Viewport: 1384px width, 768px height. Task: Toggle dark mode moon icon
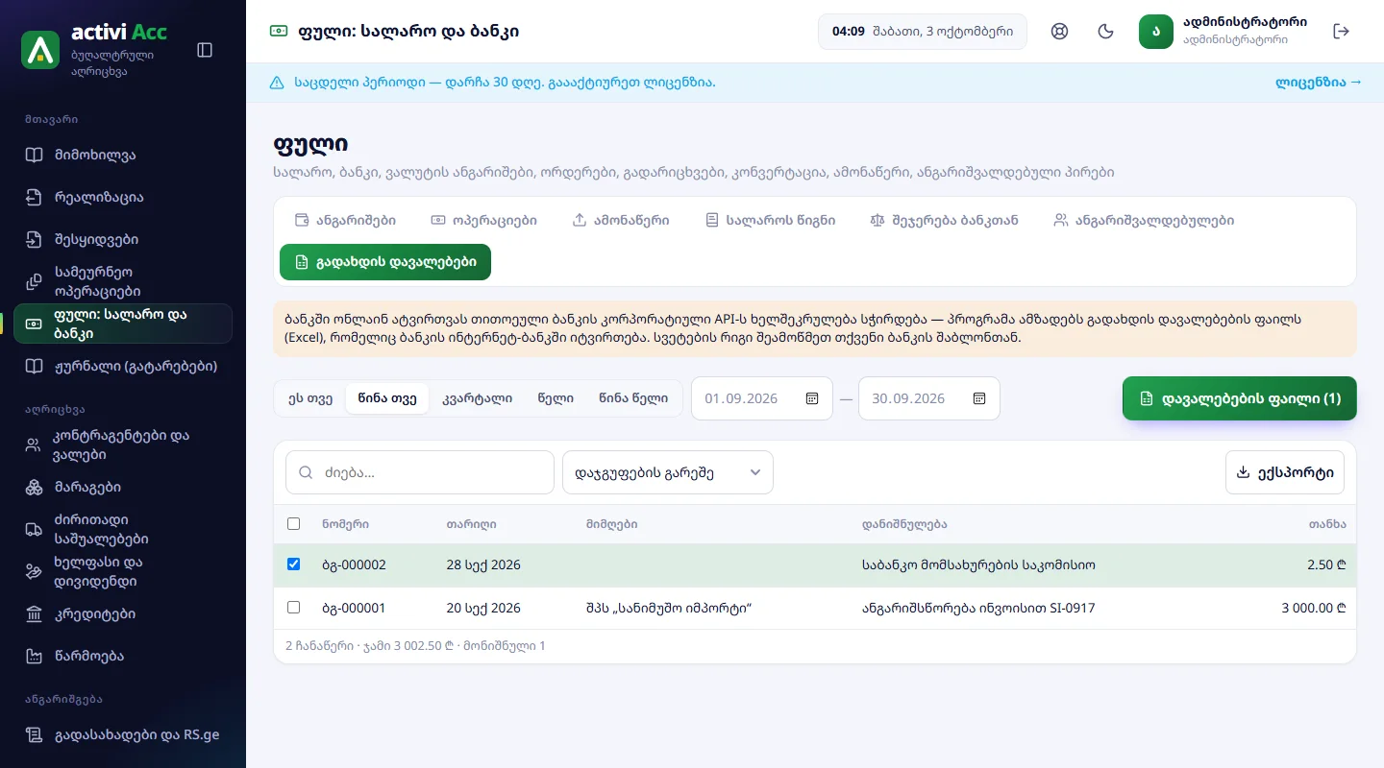pos(1106,32)
